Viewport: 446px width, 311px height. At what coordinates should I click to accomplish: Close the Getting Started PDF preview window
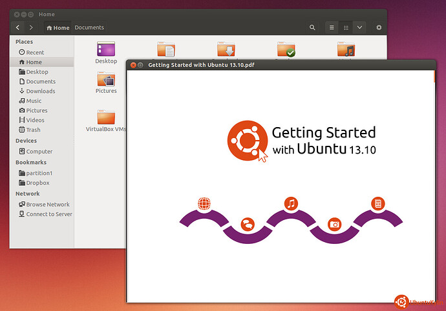133,65
